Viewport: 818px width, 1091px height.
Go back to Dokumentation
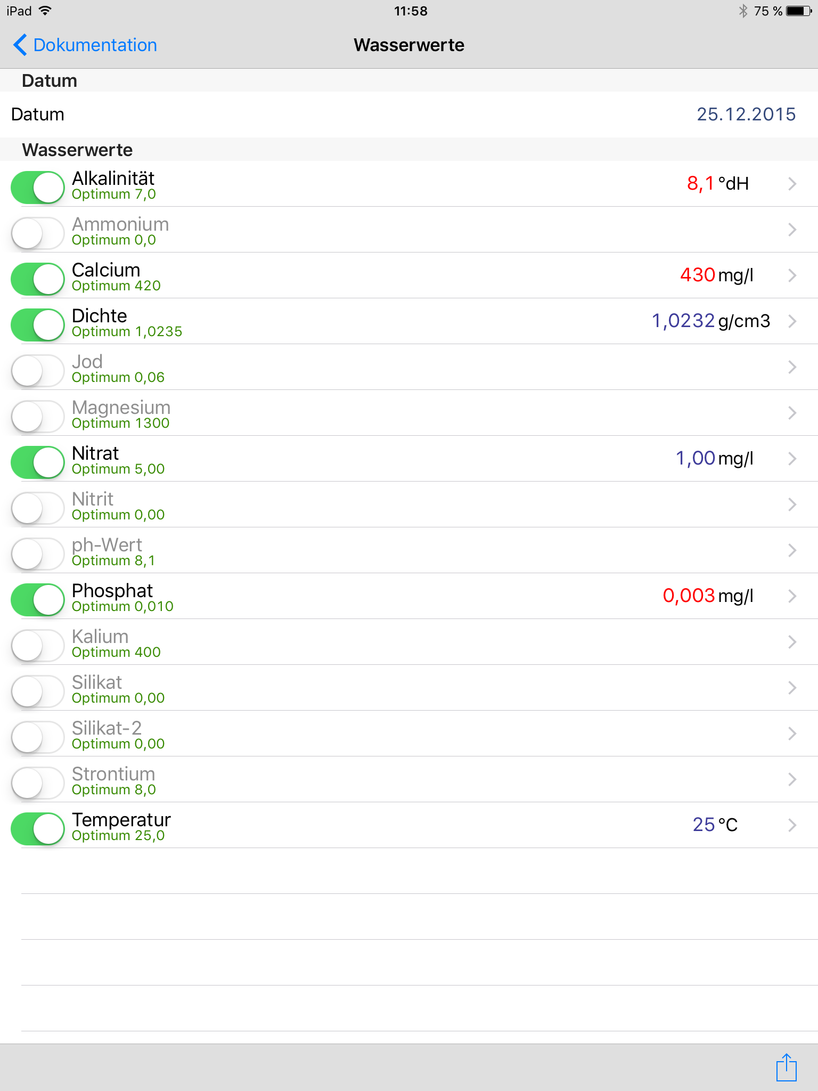pos(95,45)
